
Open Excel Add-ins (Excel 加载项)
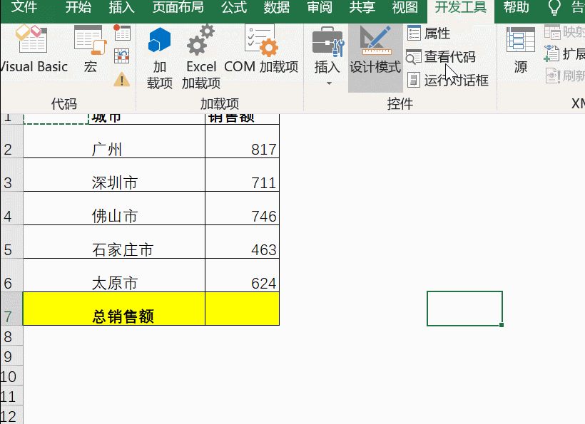pos(201,58)
